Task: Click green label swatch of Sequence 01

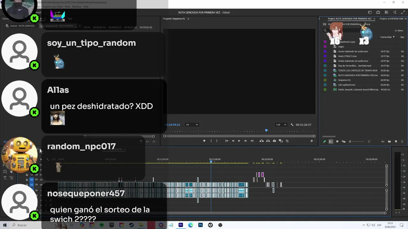Action: tap(325, 80)
